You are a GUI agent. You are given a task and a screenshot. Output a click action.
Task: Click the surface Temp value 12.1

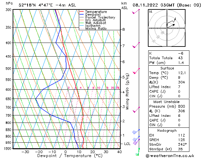182,73
